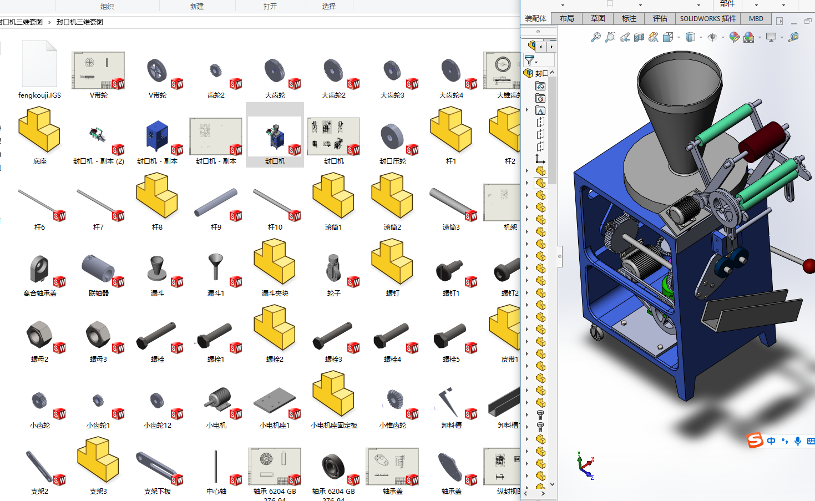Click the feature tree filter funnel icon

(x=529, y=60)
